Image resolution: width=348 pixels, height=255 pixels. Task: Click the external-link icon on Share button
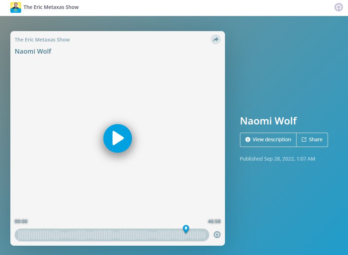coord(304,139)
